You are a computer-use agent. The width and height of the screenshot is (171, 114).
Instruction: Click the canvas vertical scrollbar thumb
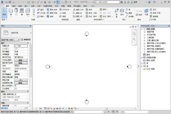click(x=138, y=66)
